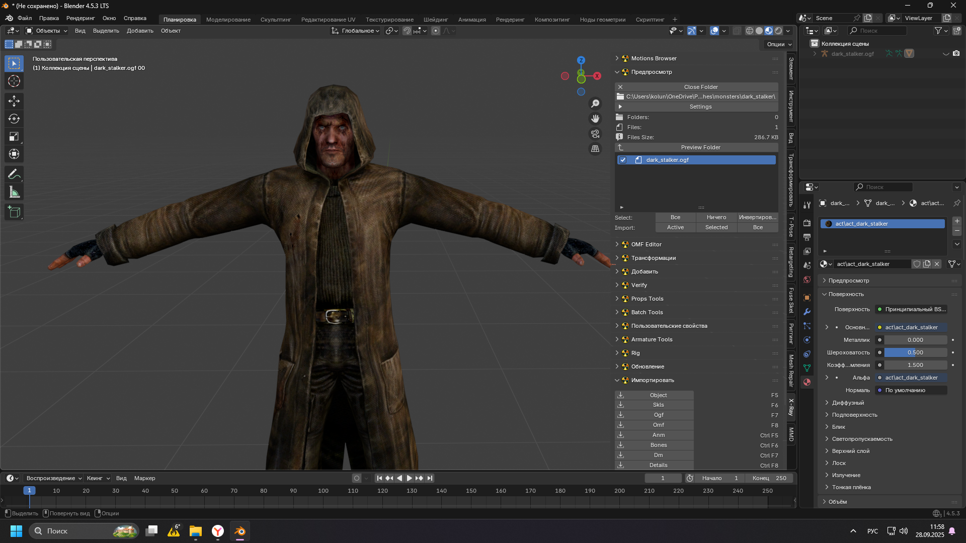Select the Rotate tool icon
The width and height of the screenshot is (966, 543).
tap(14, 119)
